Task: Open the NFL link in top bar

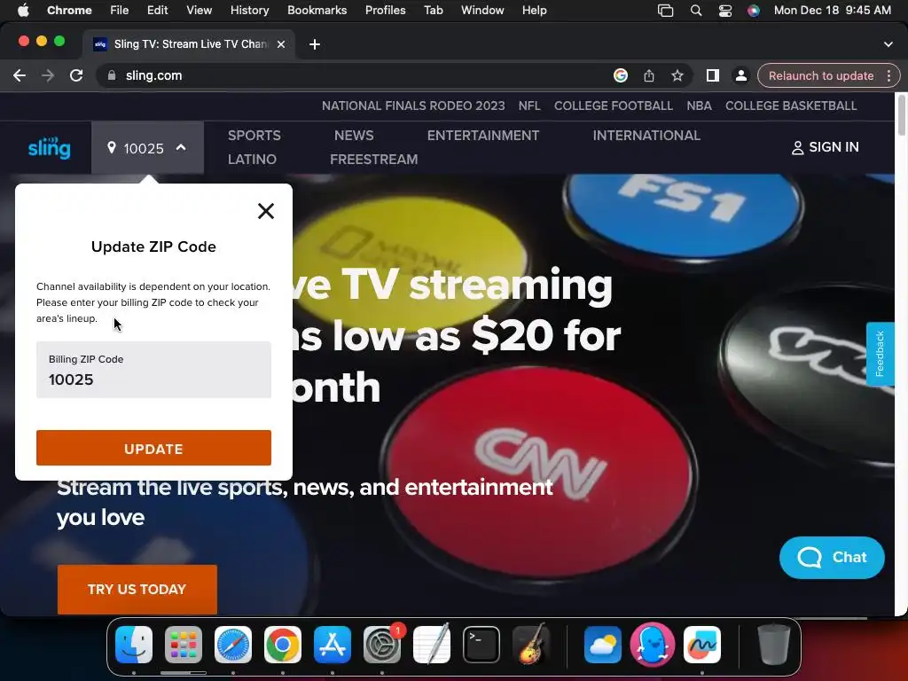Action: click(529, 106)
